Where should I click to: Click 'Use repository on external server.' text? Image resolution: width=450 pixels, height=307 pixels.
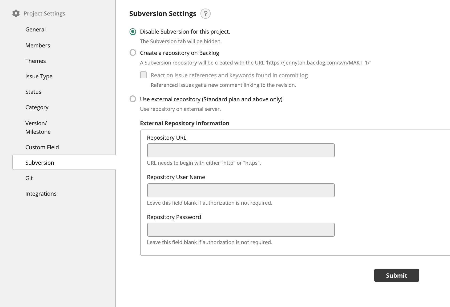(180, 109)
